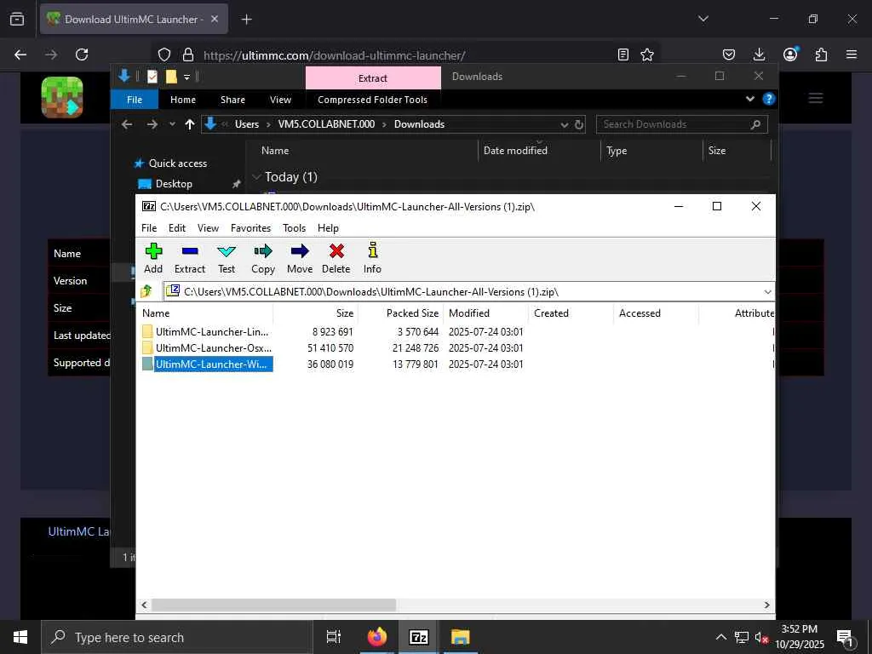Click the scroll-left arrow in 7-Zip list

(x=145, y=605)
